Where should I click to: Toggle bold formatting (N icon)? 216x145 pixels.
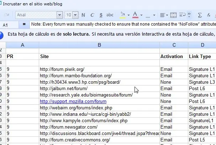tap(83, 15)
